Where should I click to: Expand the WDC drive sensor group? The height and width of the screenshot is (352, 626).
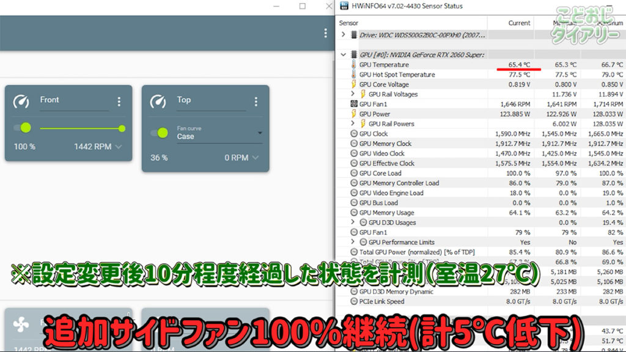344,35
